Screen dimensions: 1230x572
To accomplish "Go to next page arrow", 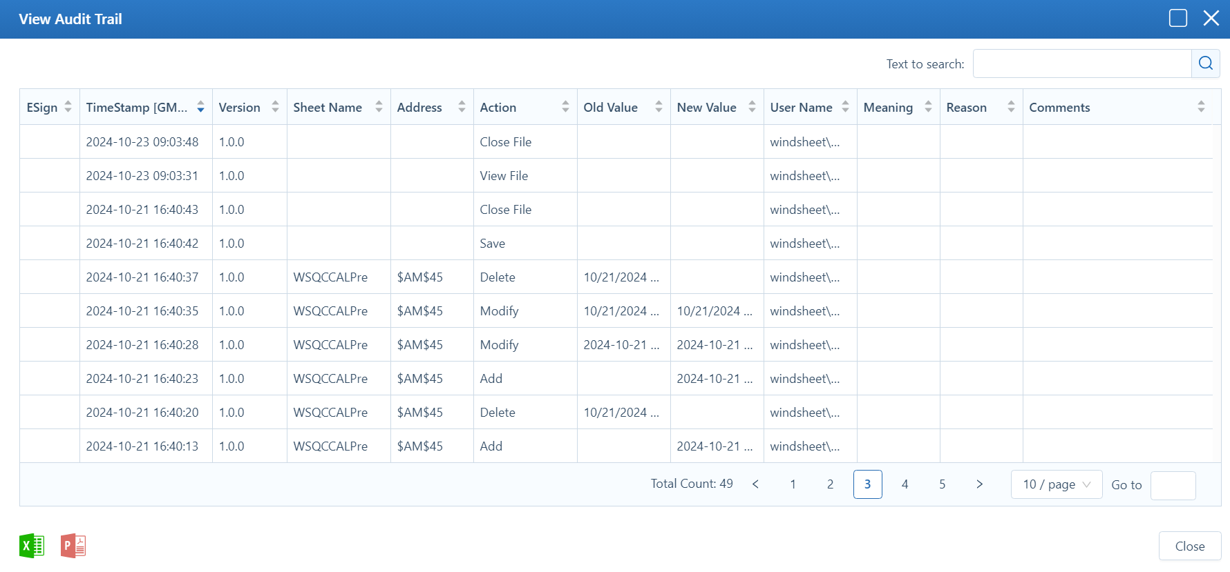I will (x=979, y=484).
